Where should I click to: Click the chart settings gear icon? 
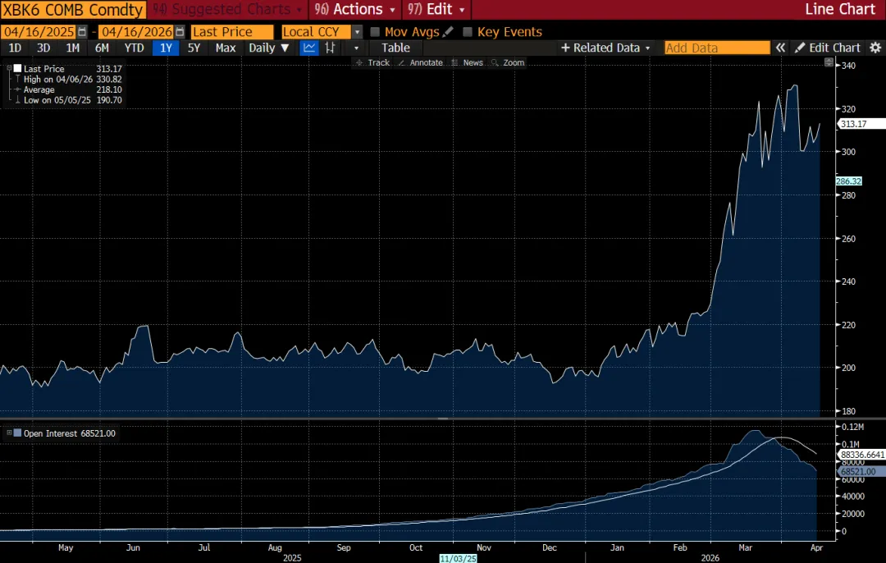(875, 48)
